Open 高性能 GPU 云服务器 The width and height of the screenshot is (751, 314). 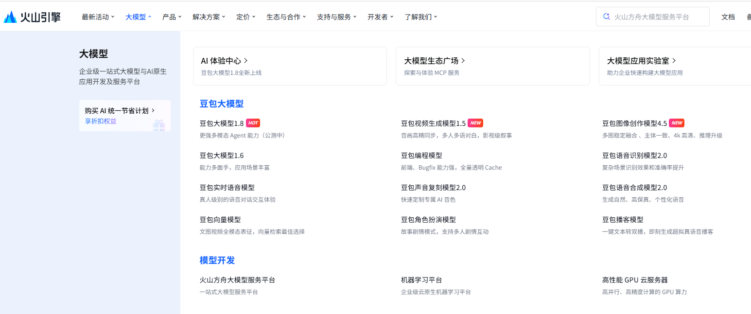point(635,280)
